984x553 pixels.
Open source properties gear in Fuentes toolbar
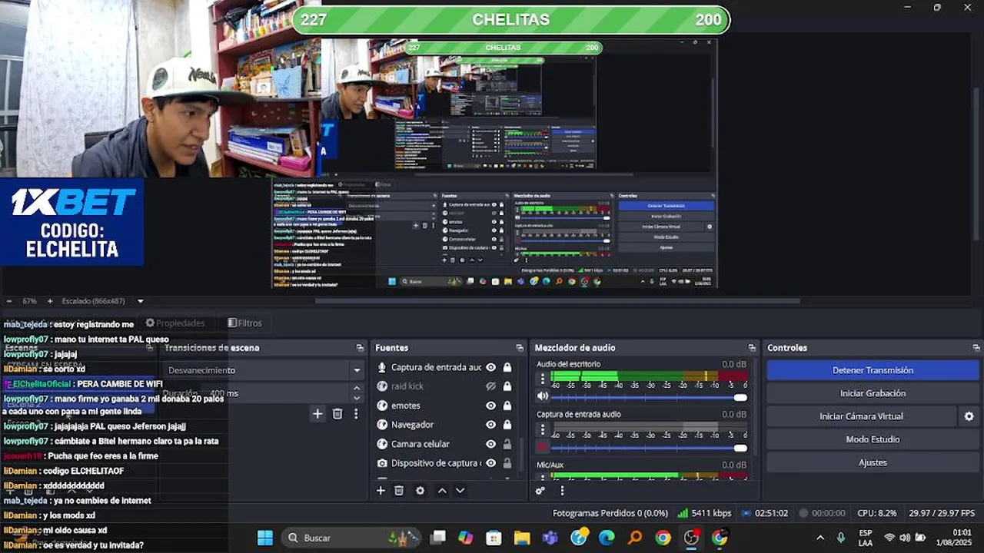420,491
